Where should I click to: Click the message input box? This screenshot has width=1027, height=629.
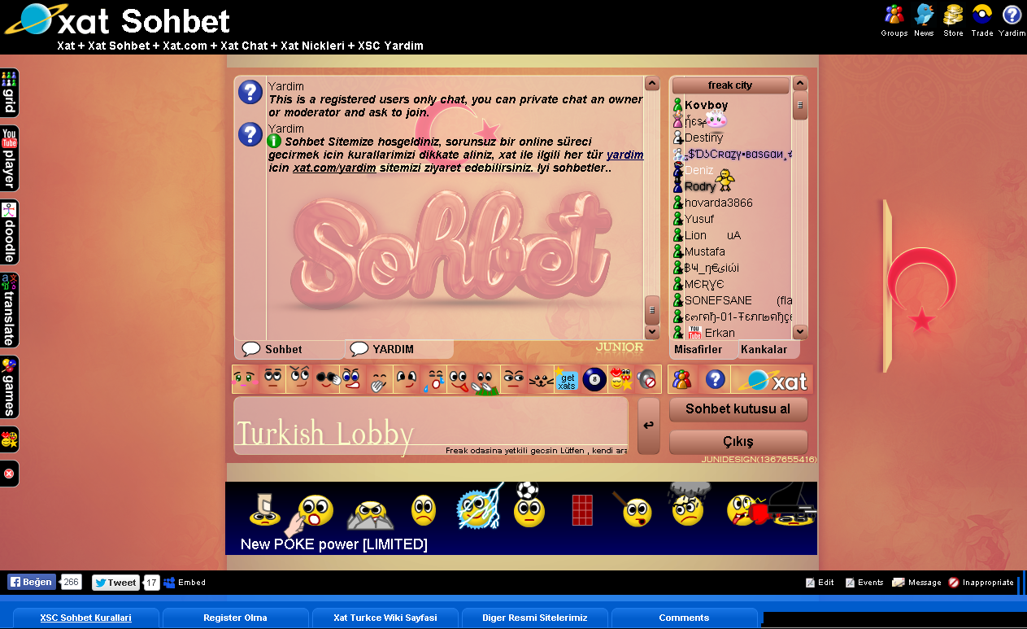click(x=431, y=426)
